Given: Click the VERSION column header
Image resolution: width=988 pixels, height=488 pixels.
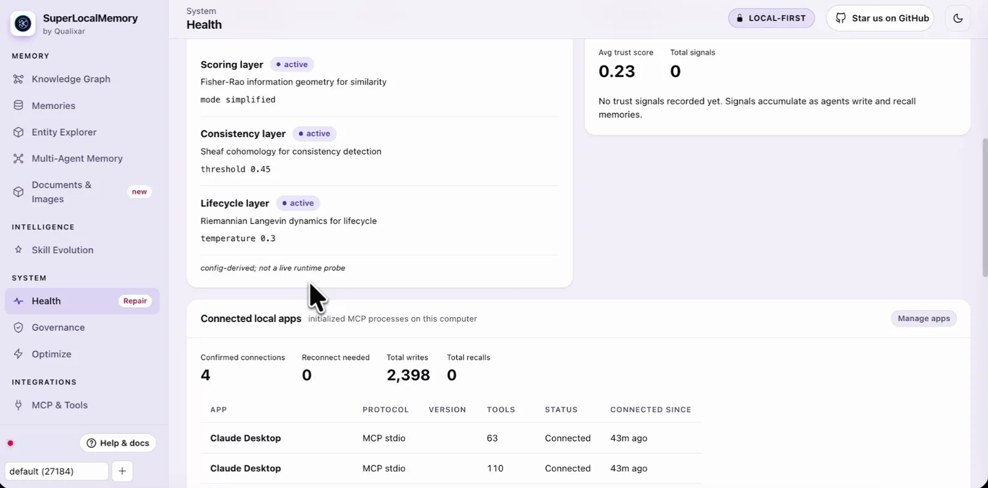Looking at the screenshot, I should click(447, 410).
